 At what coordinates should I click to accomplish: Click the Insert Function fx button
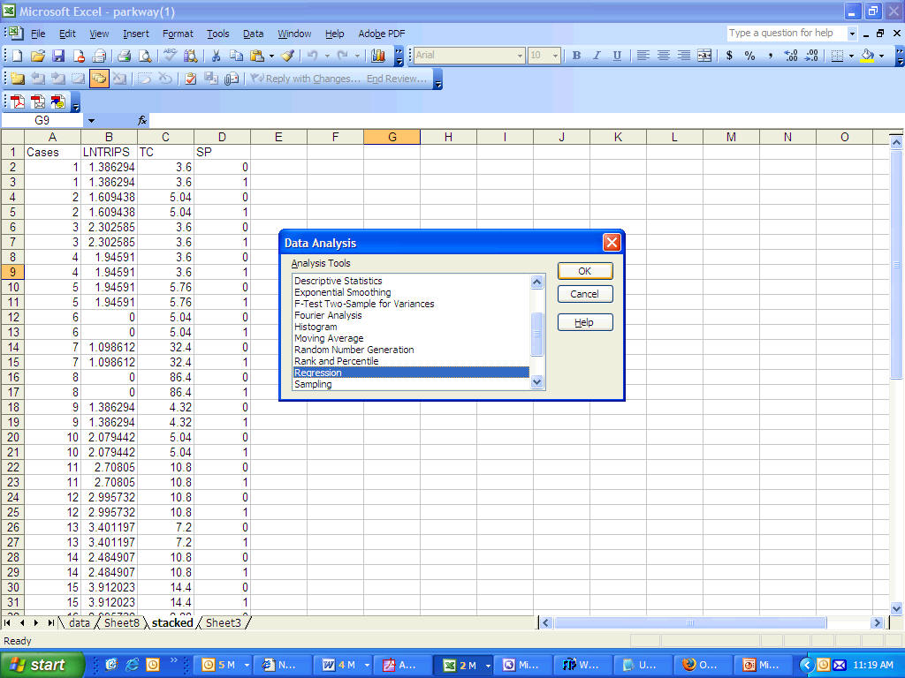click(142, 120)
